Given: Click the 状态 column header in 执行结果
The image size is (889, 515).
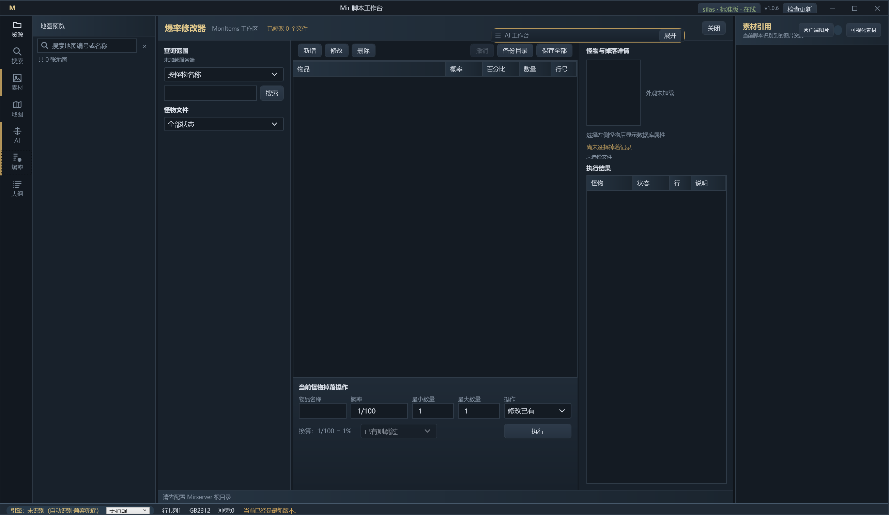Looking at the screenshot, I should 650,183.
